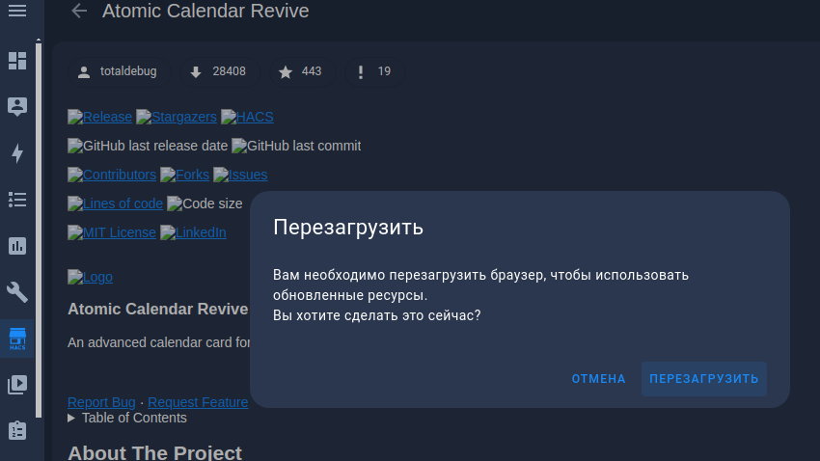Open the History chart sidebar icon
This screenshot has width=820, height=461.
17,246
